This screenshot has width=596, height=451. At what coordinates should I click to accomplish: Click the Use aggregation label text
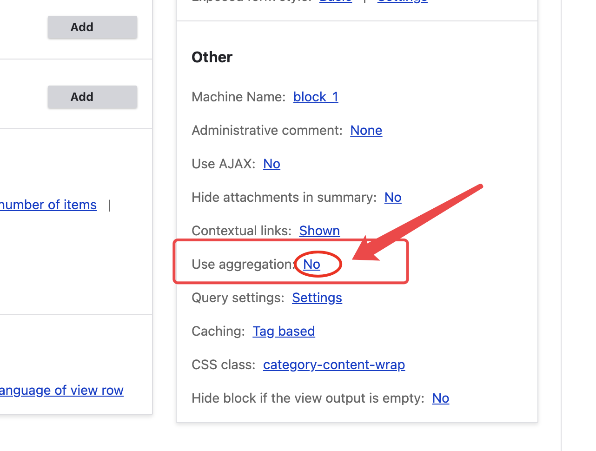(x=242, y=264)
